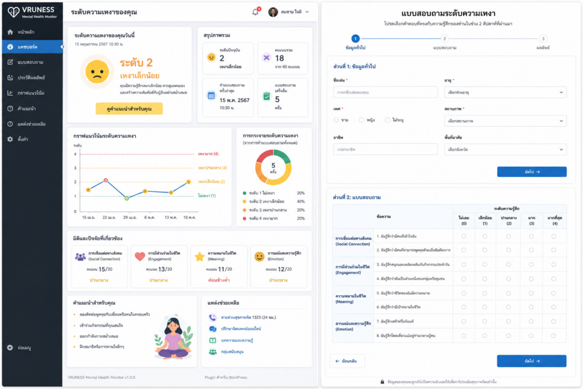This screenshot has height=389, width=583.
Task: Click the support group people icon
Action: [x=212, y=352]
